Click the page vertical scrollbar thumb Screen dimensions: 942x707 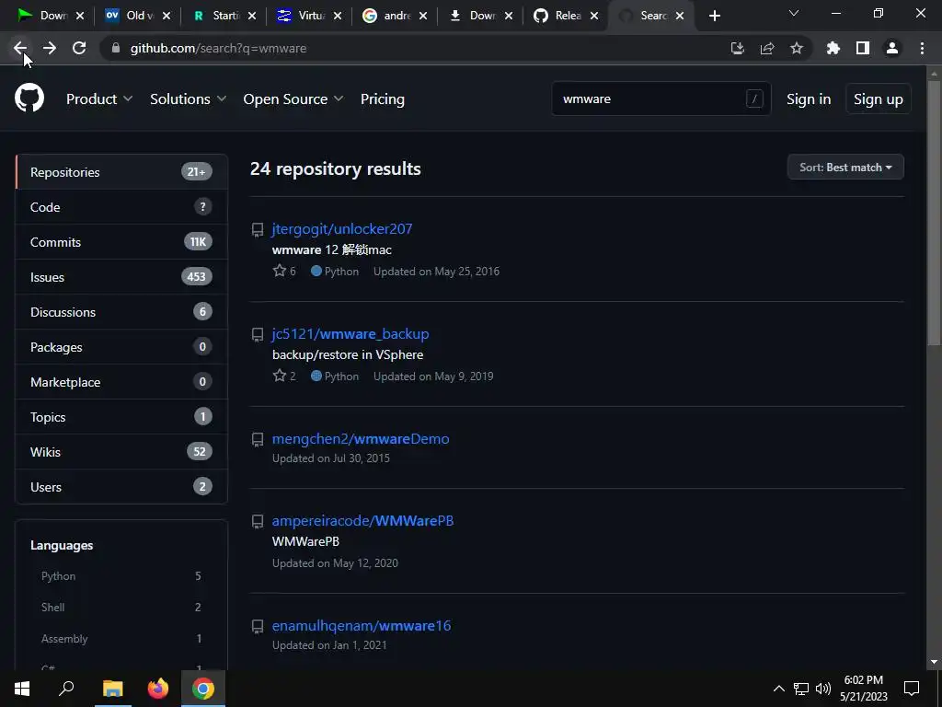click(x=933, y=214)
